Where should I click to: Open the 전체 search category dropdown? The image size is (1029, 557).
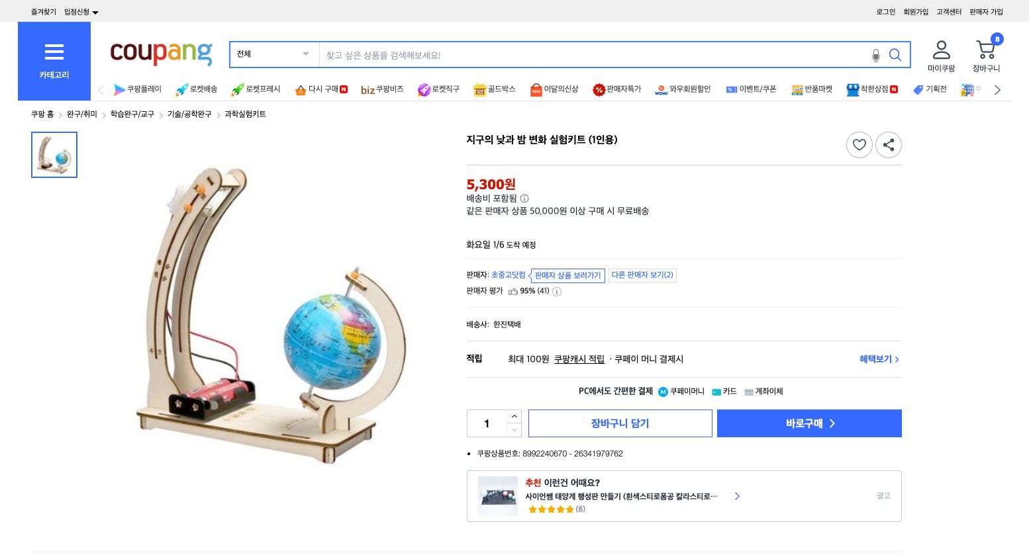(271, 54)
